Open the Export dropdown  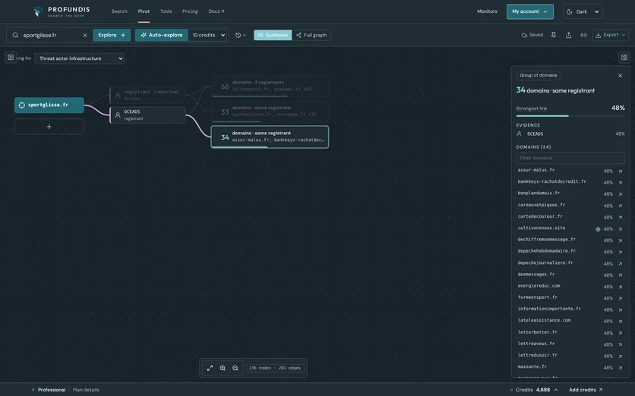[x=610, y=35]
